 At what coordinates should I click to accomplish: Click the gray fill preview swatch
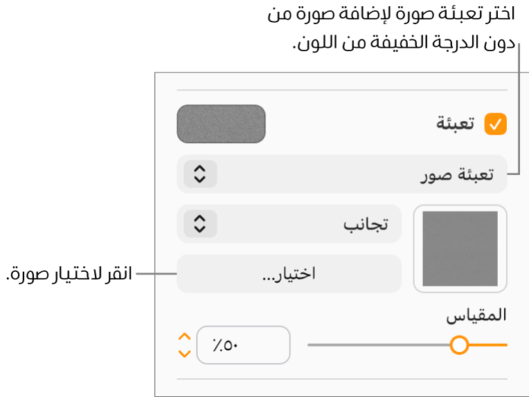[222, 124]
